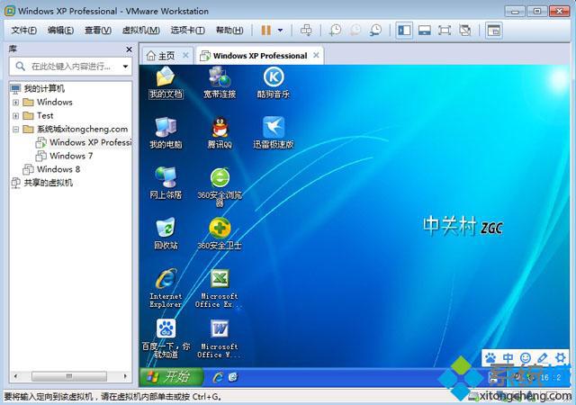Click the Pause virtual machine toolbar icon
The width and height of the screenshot is (576, 405).
coord(266,30)
